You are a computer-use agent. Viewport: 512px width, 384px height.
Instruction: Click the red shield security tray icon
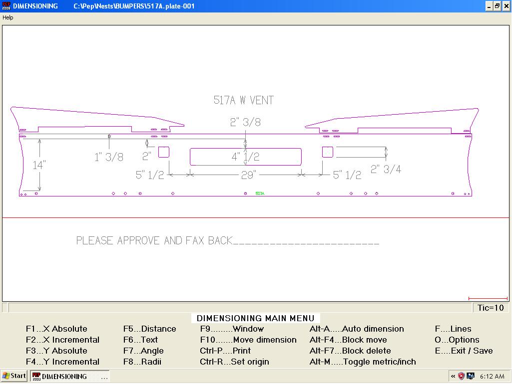pyautogui.click(x=461, y=377)
